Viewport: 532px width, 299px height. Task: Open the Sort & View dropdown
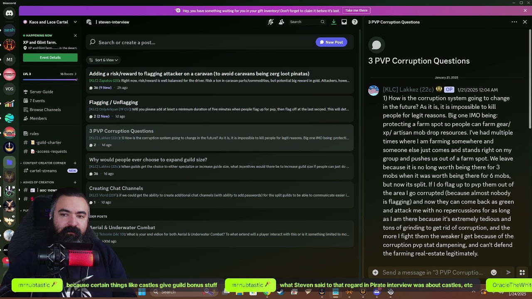click(x=104, y=60)
